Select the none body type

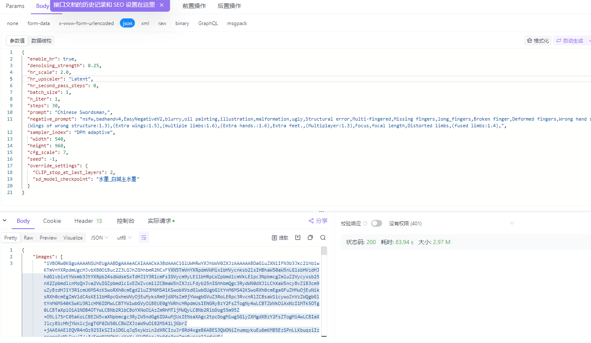point(13,23)
